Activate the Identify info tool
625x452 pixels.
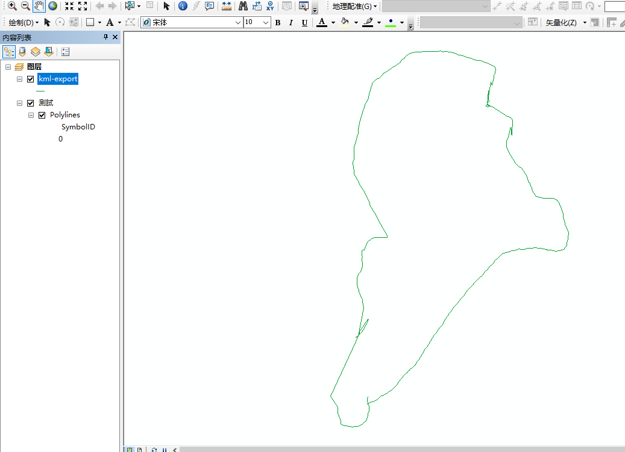coord(183,6)
